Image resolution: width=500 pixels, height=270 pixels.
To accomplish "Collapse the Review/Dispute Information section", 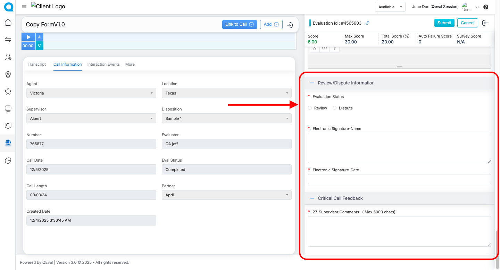I will tap(312, 83).
